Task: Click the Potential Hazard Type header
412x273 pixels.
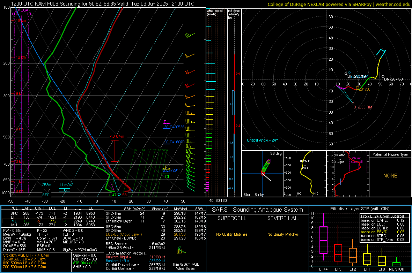Action: (390, 154)
